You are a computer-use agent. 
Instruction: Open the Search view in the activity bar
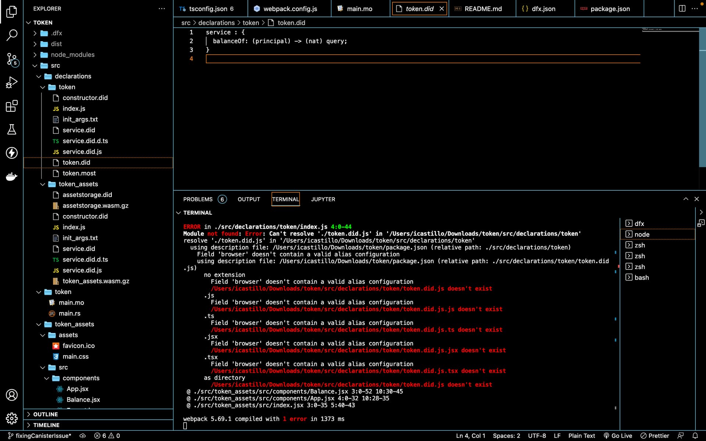[12, 35]
